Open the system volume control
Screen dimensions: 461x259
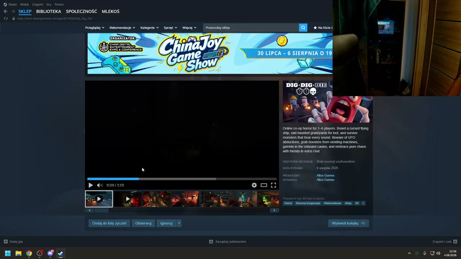coord(438,253)
